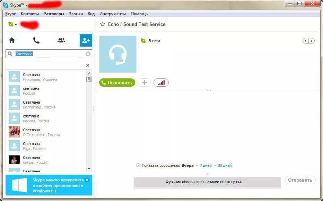Select Светлана from Riga, Латвия
Screen dimensions: 323x201
click(x=46, y=146)
